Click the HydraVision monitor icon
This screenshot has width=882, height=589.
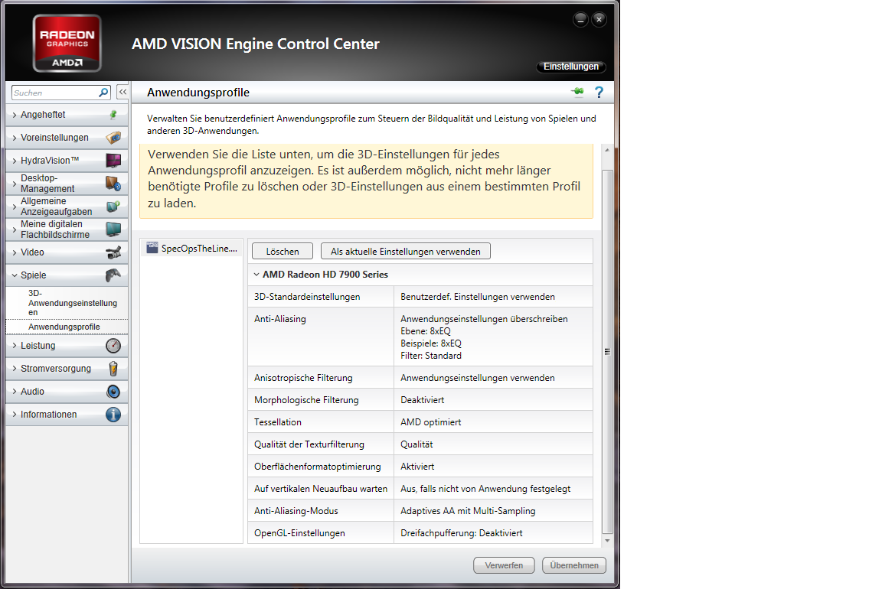(x=113, y=160)
